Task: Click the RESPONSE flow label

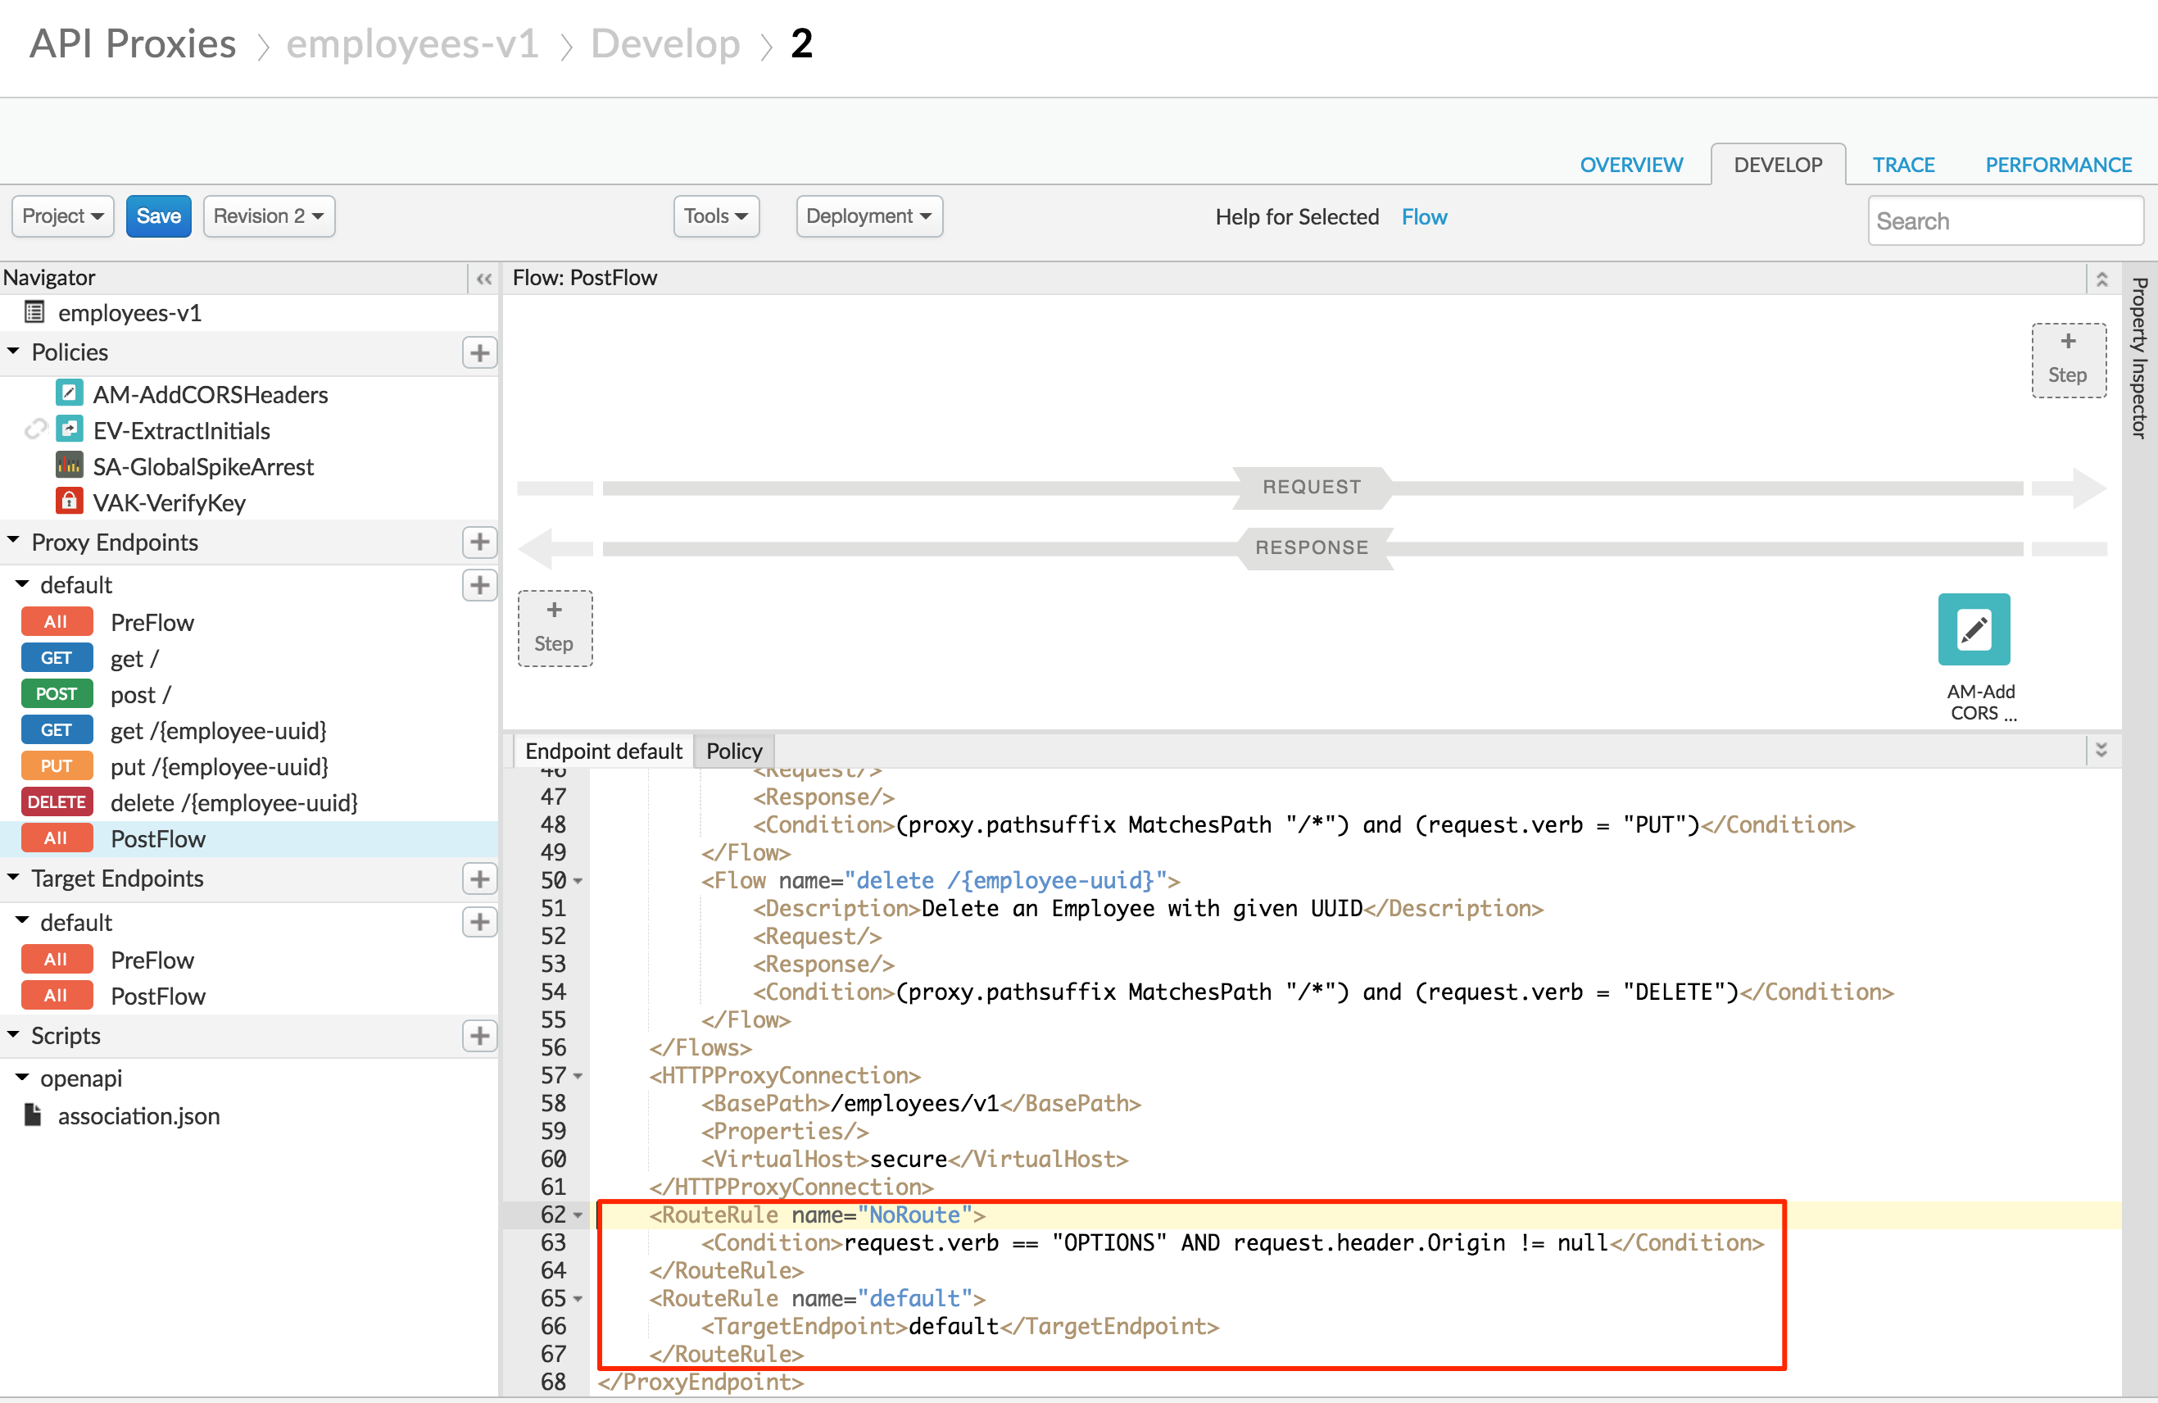Action: (1312, 547)
